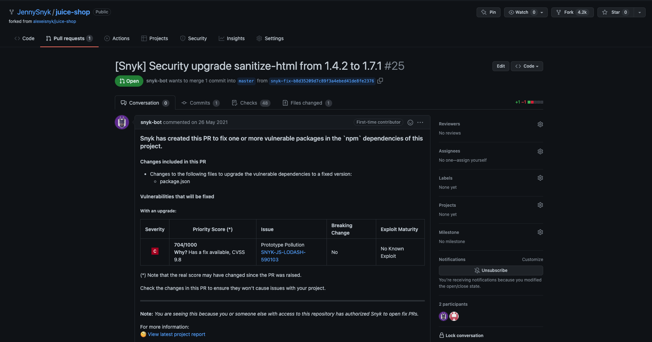Click the 704/1000 priority score cell
The image size is (652, 342).
pyautogui.click(x=212, y=252)
